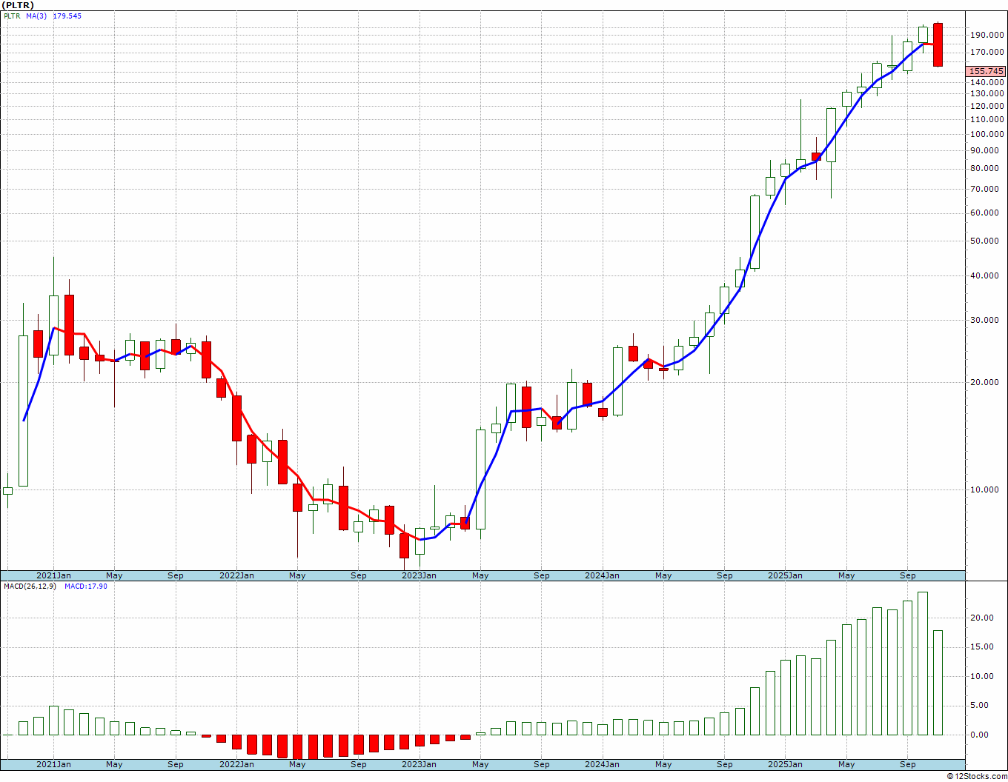The height and width of the screenshot is (782, 1008).
Task: Select the 15.00 MACD axis label
Action: [984, 647]
